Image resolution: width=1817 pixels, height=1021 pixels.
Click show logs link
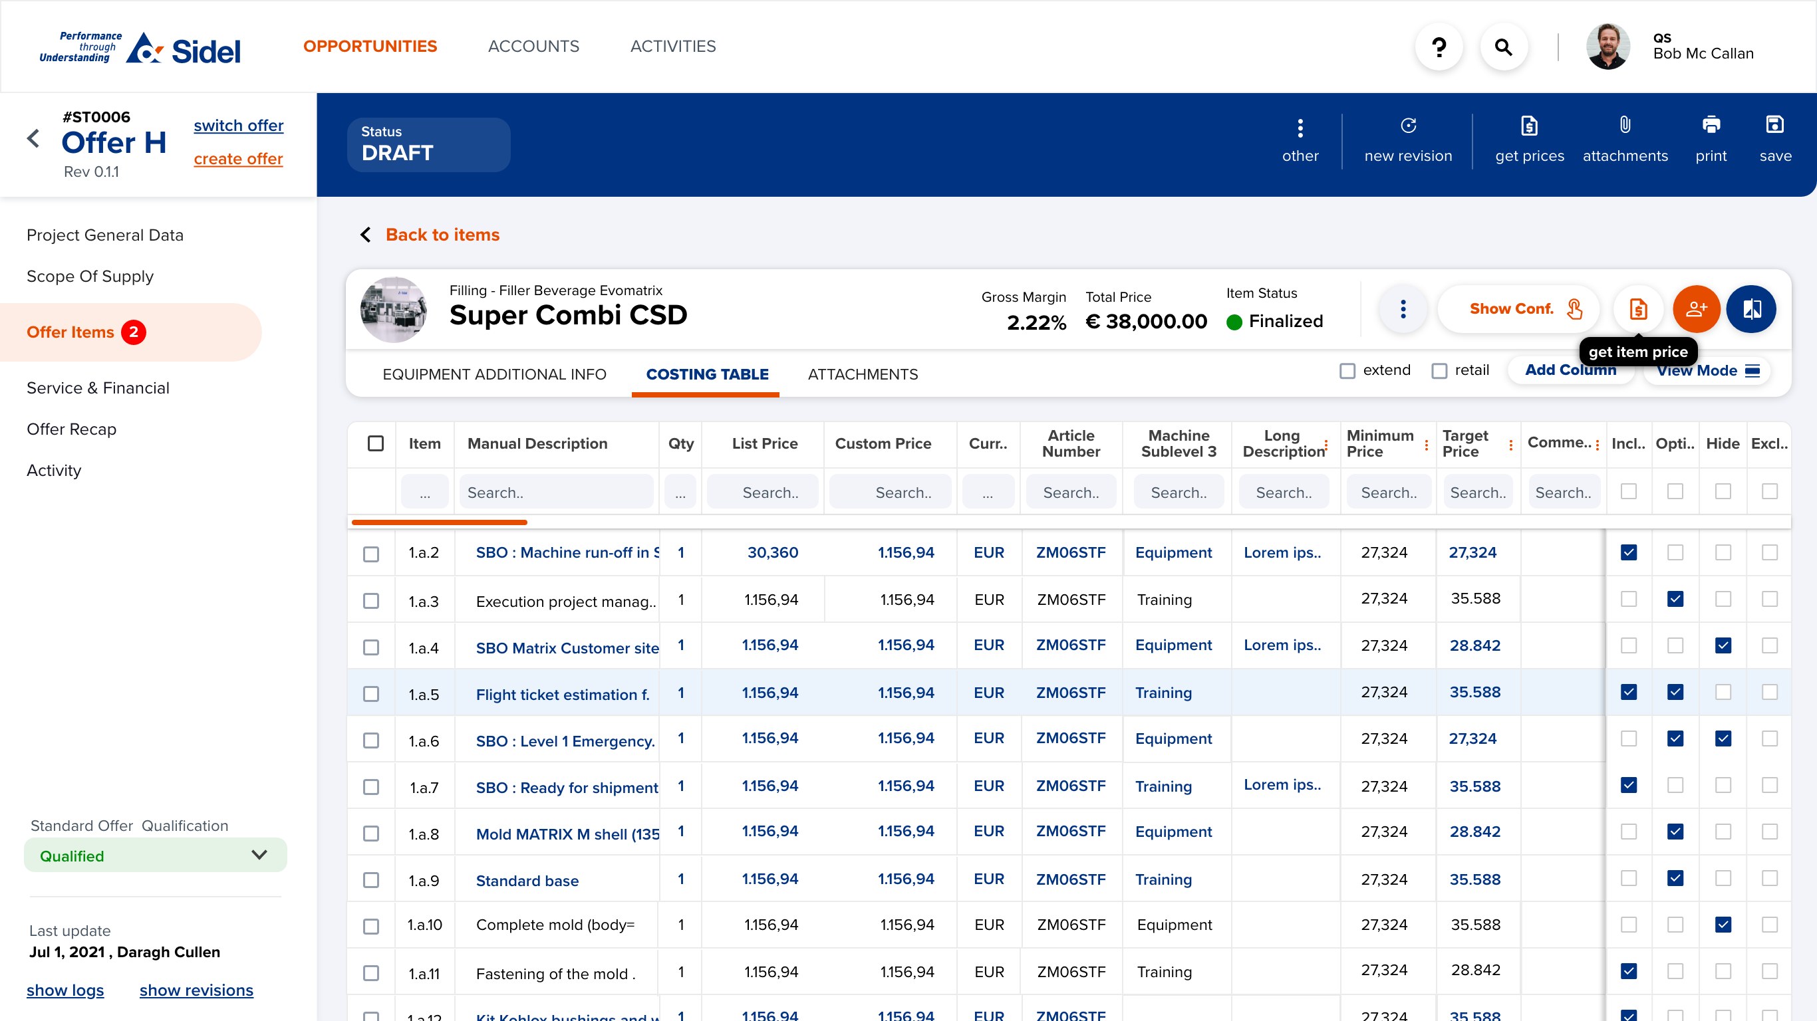[x=65, y=990]
